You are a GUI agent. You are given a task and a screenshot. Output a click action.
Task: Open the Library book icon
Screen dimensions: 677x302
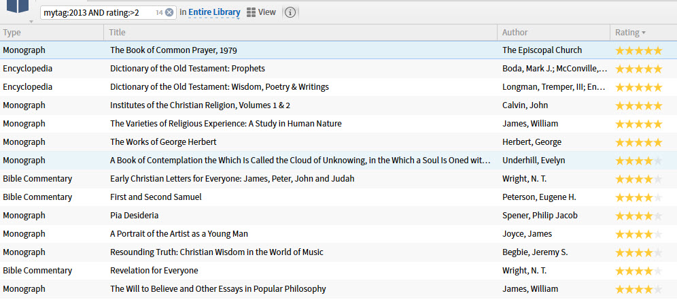click(x=18, y=5)
